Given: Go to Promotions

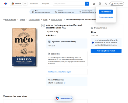Looking at the screenshot, I should click(x=34, y=4).
